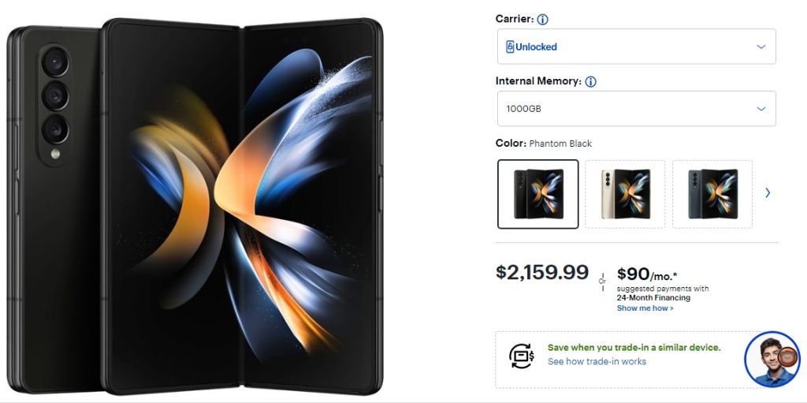Viewport: 807px width, 403px height.
Task: Open the Unlocked carrier selection box
Action: (x=637, y=47)
